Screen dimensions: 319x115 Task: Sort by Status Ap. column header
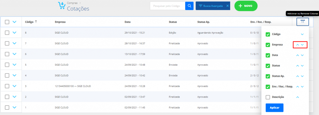pos(203,22)
